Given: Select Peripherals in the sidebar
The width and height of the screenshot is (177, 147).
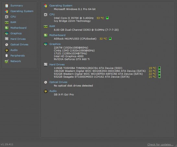Looking at the screenshot, I should click(18, 56).
